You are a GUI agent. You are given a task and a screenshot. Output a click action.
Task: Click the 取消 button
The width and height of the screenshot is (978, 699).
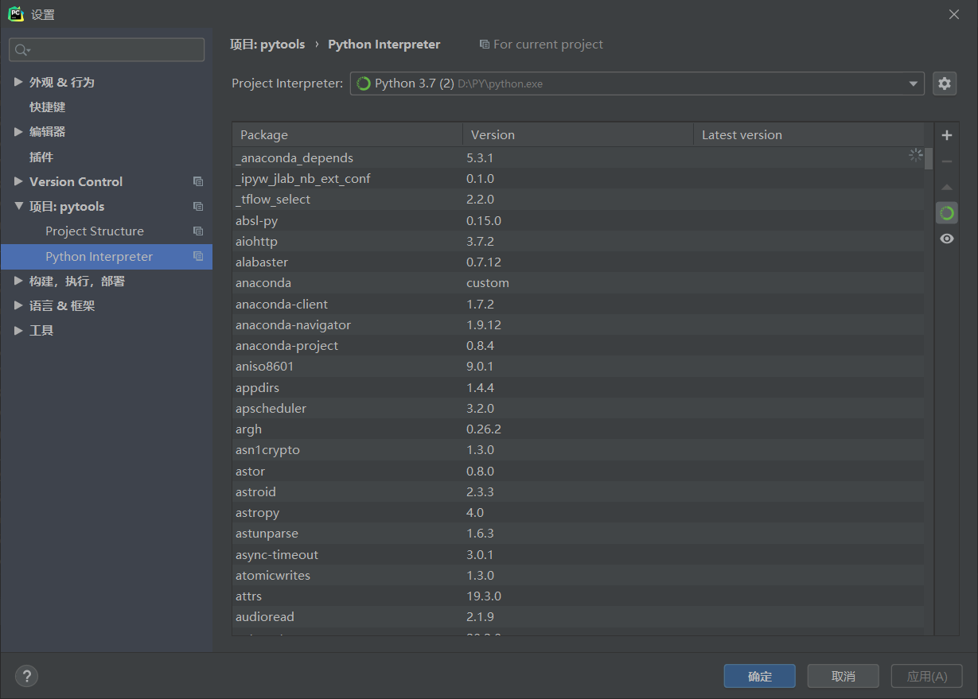coord(843,676)
